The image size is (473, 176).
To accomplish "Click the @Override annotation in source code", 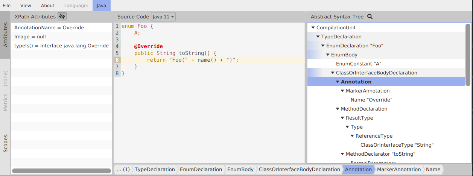I will [148, 46].
